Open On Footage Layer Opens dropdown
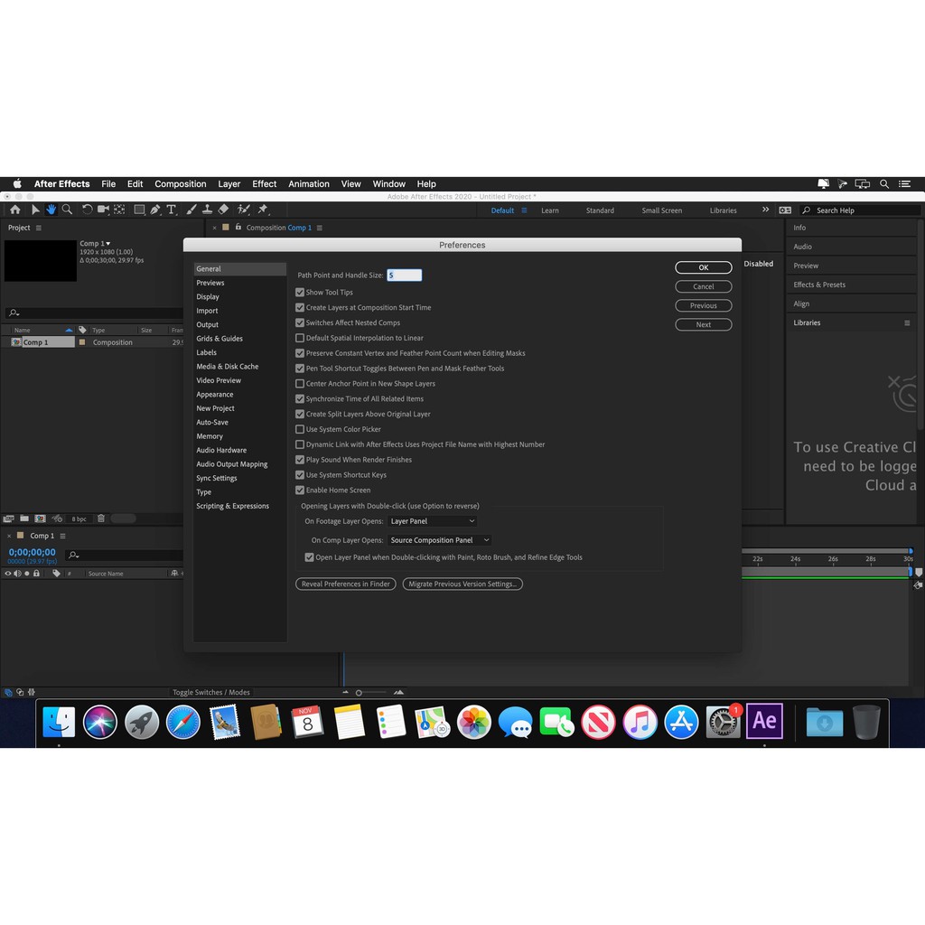The width and height of the screenshot is (925, 925). click(x=433, y=521)
